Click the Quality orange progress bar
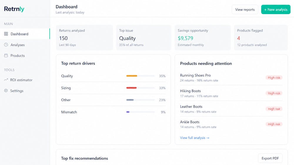The width and height of the screenshot is (294, 165). click(x=132, y=76)
